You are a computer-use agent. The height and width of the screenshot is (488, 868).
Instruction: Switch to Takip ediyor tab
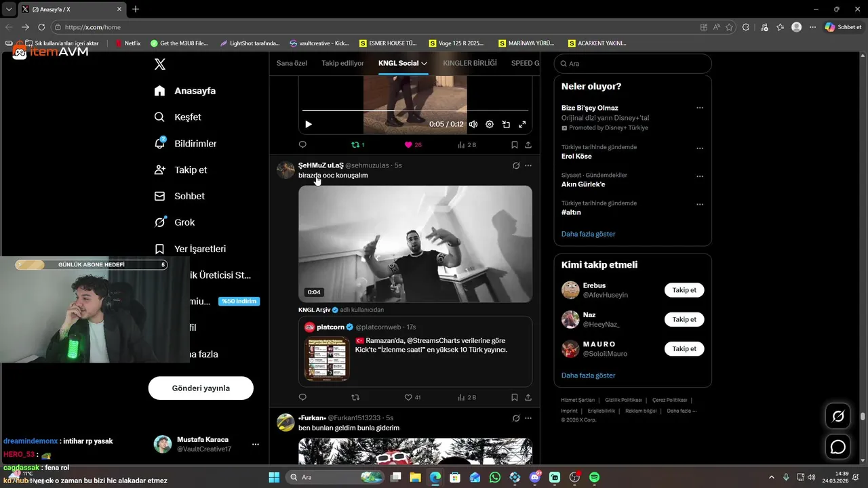pyautogui.click(x=342, y=63)
